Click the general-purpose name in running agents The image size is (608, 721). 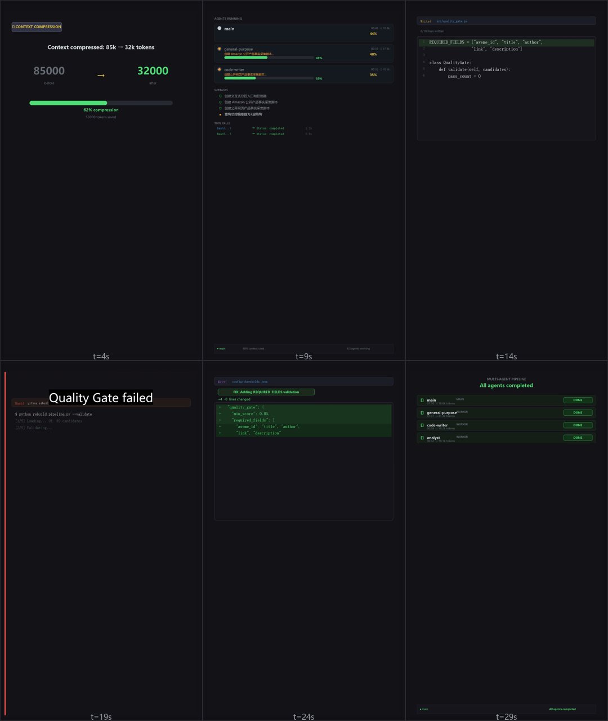(x=238, y=49)
